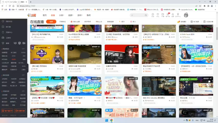Bookmark this page with star icon

pyautogui.click(x=200, y=6)
